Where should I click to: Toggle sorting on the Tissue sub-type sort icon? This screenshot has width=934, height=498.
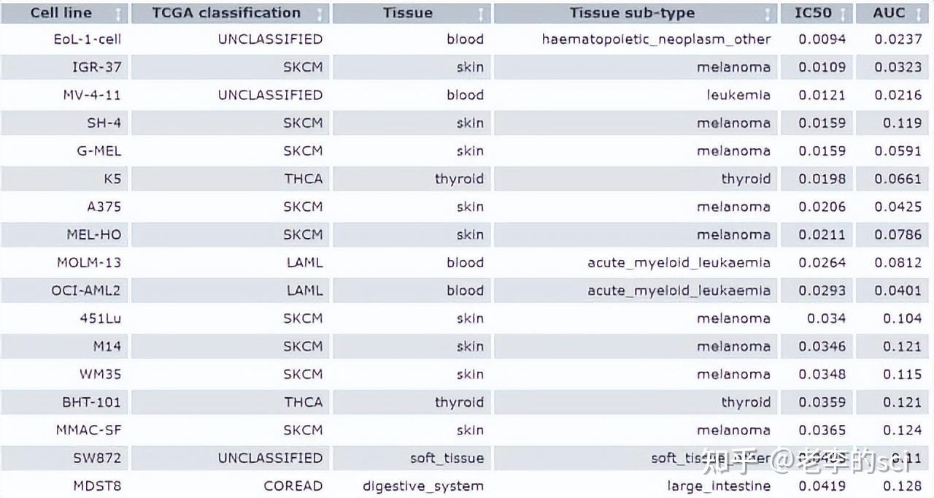pyautogui.click(x=767, y=13)
